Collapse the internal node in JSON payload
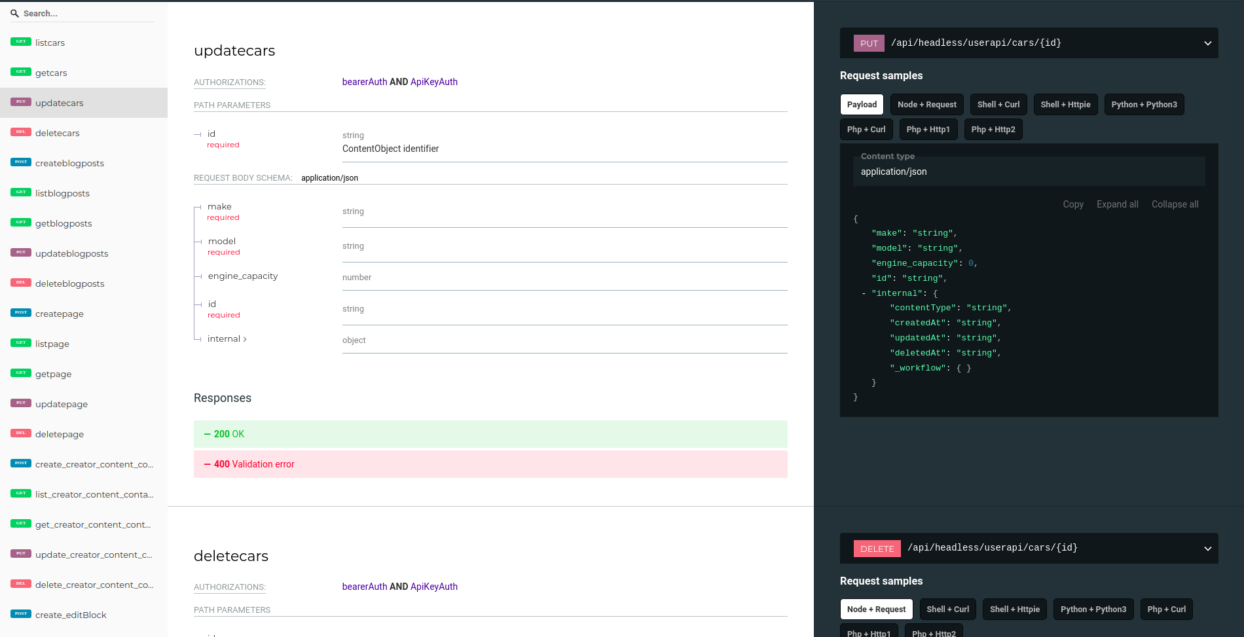 (864, 293)
